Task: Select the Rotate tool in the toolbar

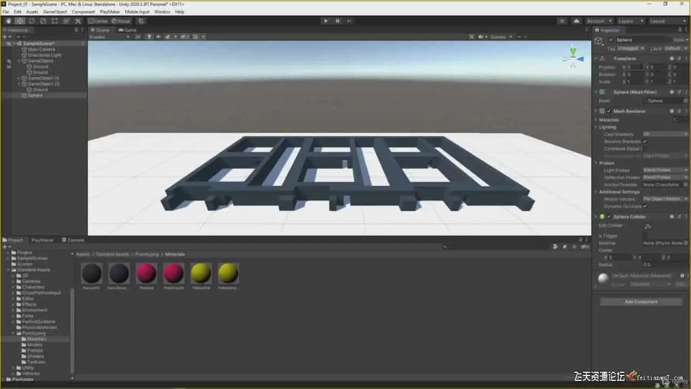Action: coord(31,21)
